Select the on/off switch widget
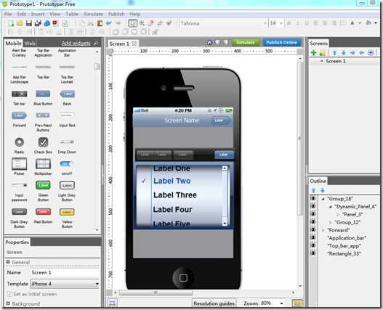Image resolution: width=383 pixels, height=310 pixels. point(67,168)
